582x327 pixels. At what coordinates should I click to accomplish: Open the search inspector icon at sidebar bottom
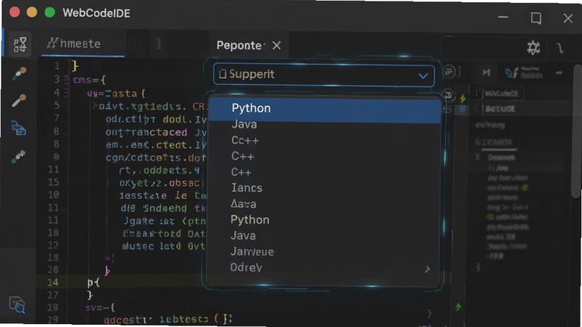[17, 304]
